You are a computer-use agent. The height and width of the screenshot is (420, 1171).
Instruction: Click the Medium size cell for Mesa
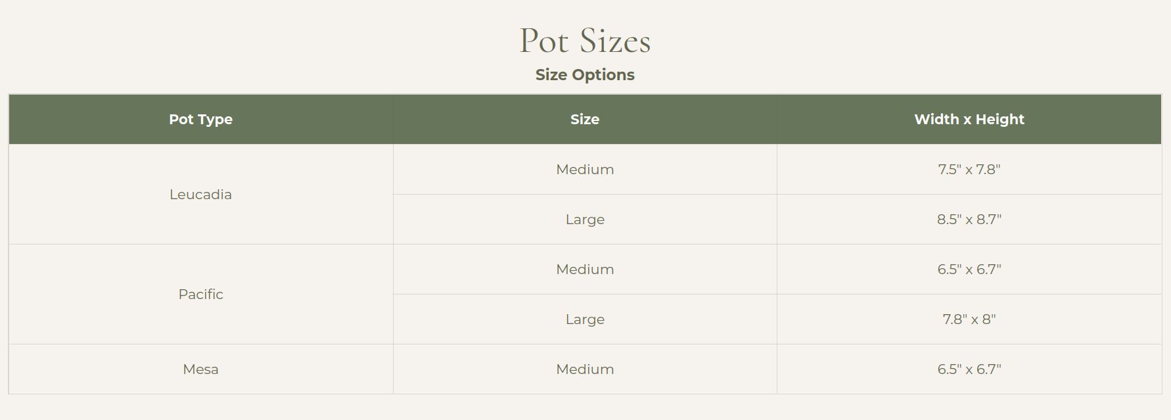click(585, 369)
